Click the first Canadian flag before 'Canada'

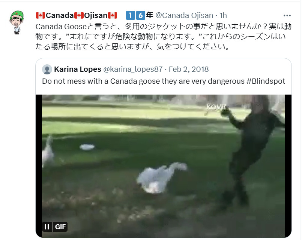pyautogui.click(x=41, y=15)
